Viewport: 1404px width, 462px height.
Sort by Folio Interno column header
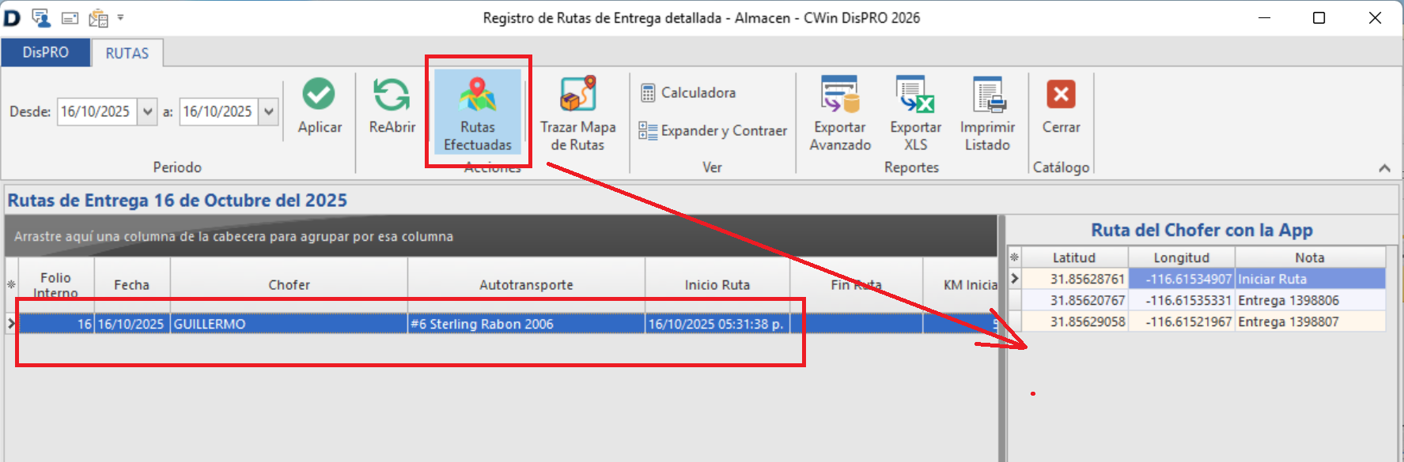[x=55, y=284]
